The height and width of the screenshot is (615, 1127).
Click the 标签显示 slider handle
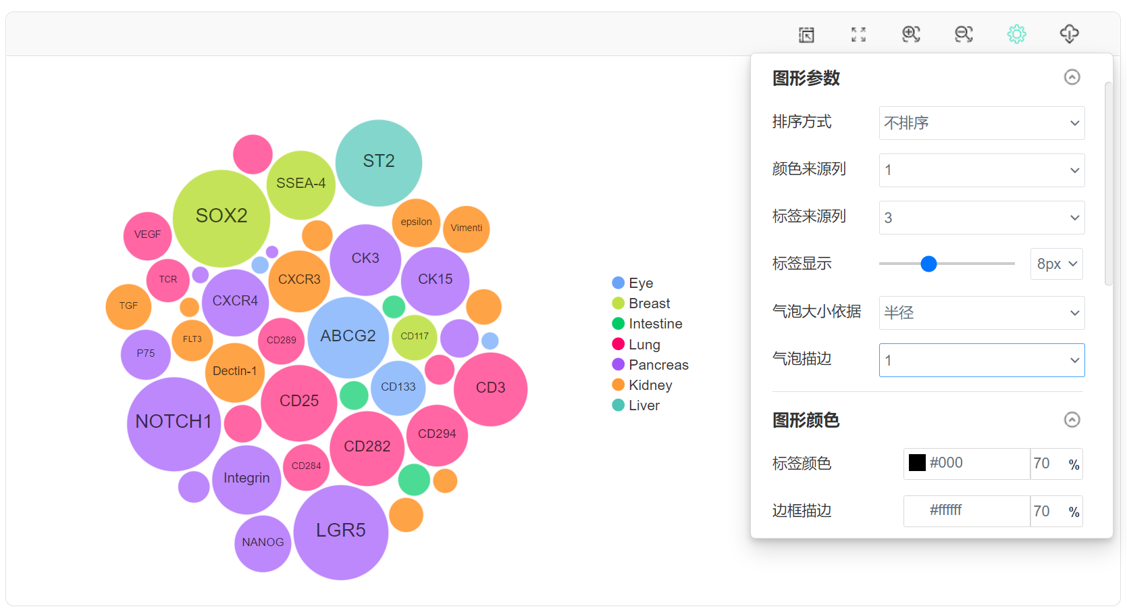tap(928, 264)
